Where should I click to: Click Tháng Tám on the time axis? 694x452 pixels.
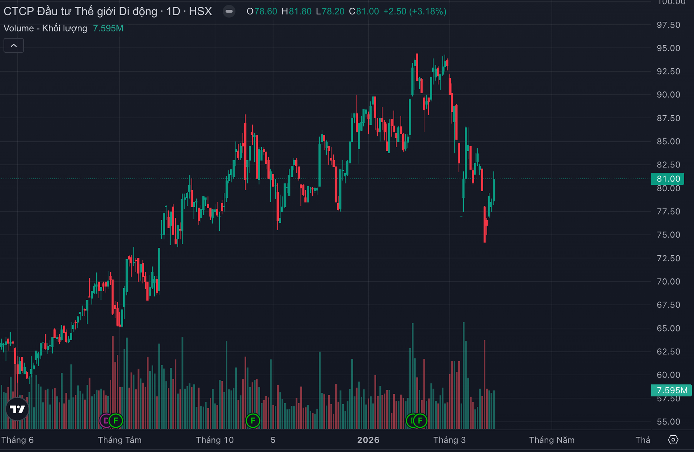tap(120, 440)
